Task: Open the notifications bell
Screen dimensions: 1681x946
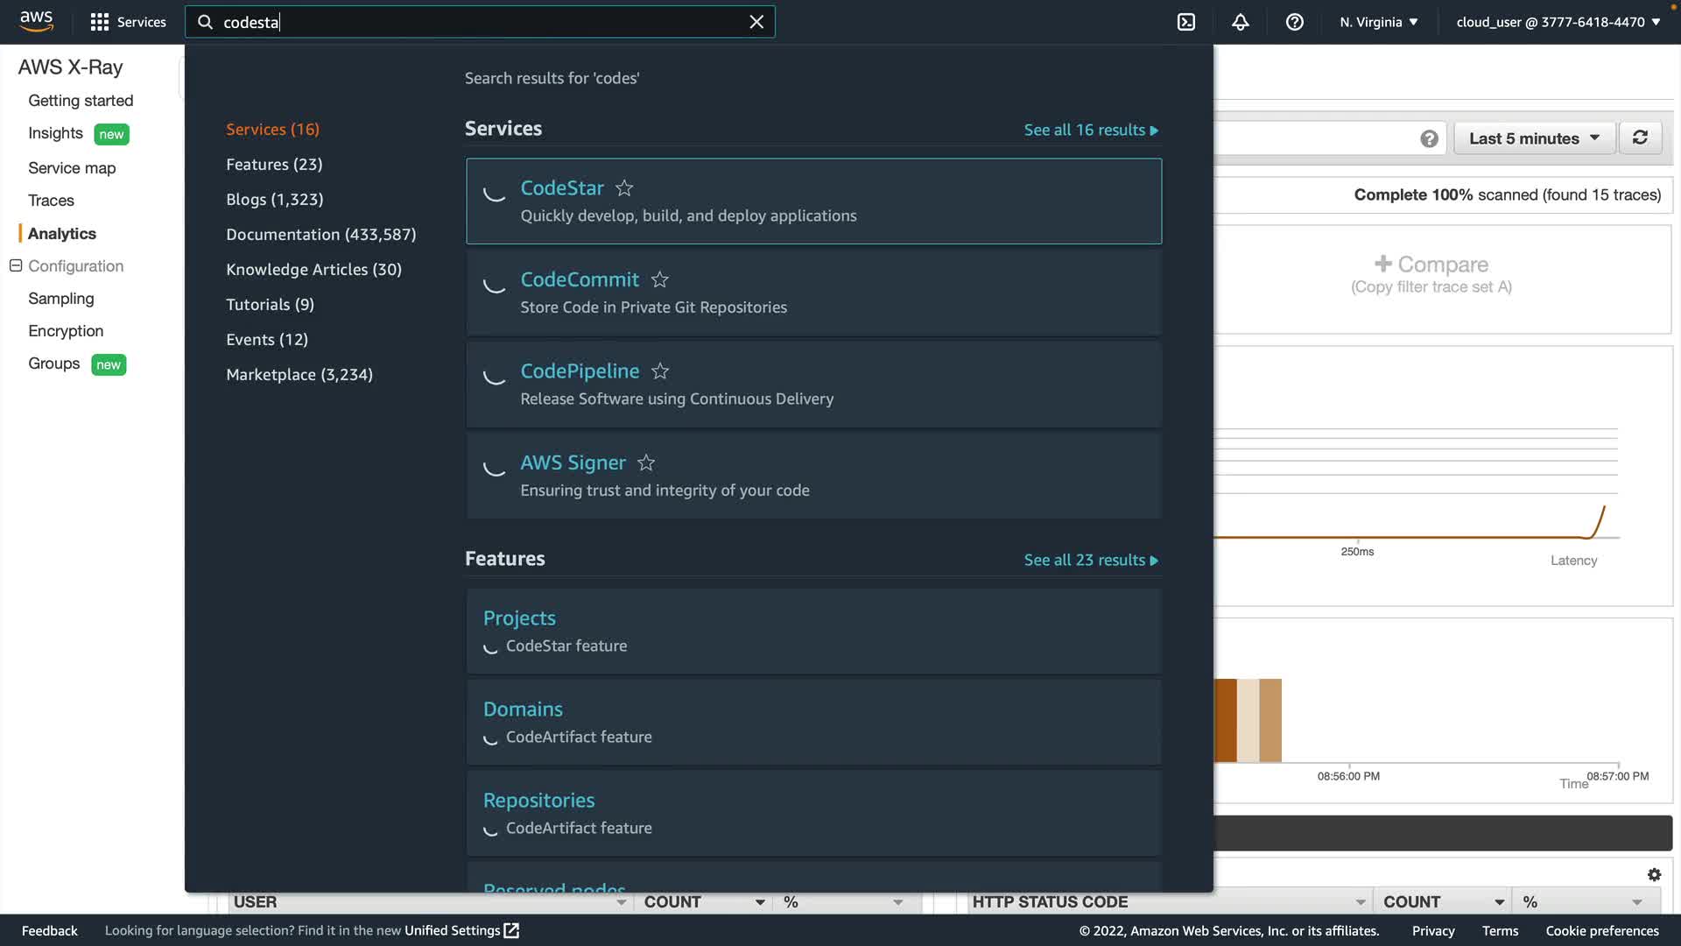Action: (x=1241, y=22)
